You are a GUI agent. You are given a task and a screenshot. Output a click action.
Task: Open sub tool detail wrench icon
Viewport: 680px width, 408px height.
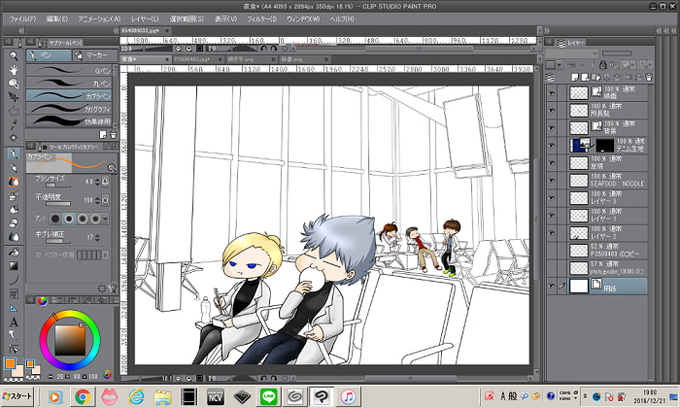coord(113,288)
